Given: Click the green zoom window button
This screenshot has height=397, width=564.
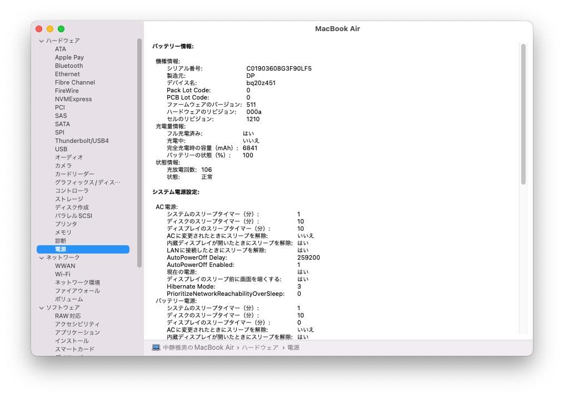Looking at the screenshot, I should (61, 29).
